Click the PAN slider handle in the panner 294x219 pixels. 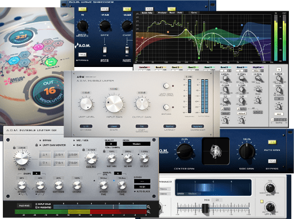[206, 208]
